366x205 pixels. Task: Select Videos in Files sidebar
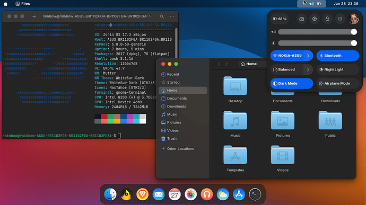pos(182,130)
